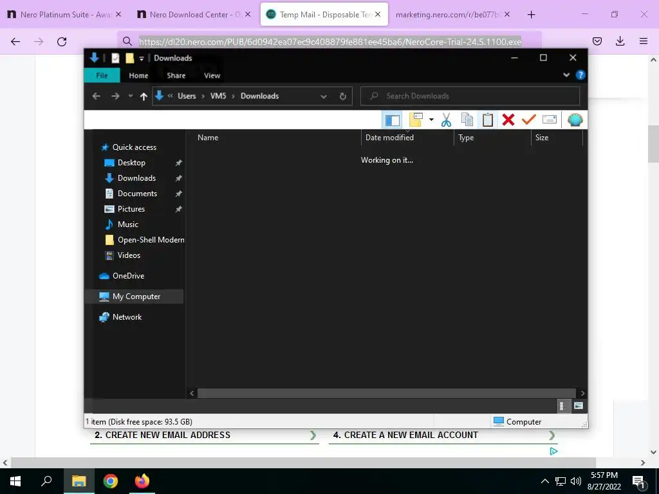Switch to large thumbnails view icon
Viewport: 659px width, 494px height.
(x=579, y=406)
